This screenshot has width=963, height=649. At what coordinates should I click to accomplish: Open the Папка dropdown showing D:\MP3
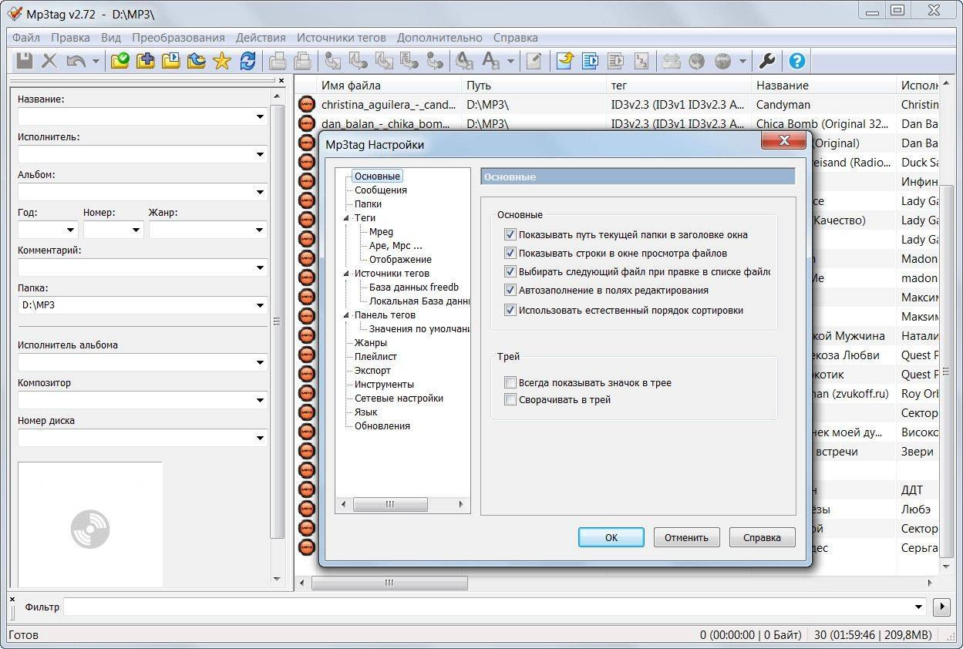coord(260,305)
